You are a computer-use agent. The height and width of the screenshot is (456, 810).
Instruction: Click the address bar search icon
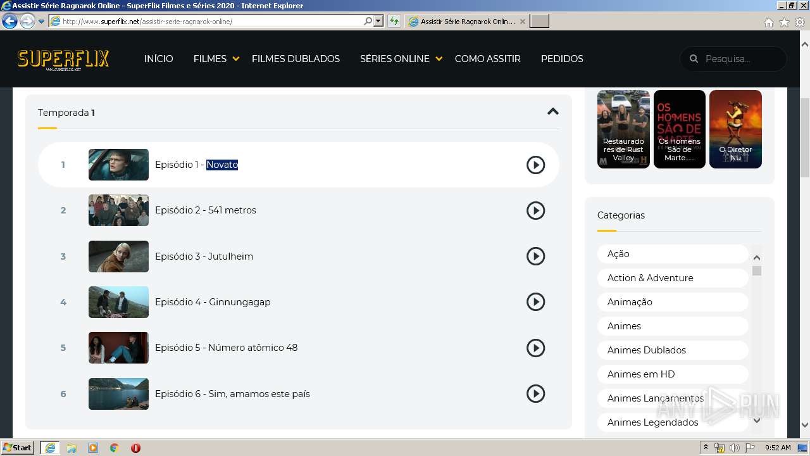pos(368,22)
